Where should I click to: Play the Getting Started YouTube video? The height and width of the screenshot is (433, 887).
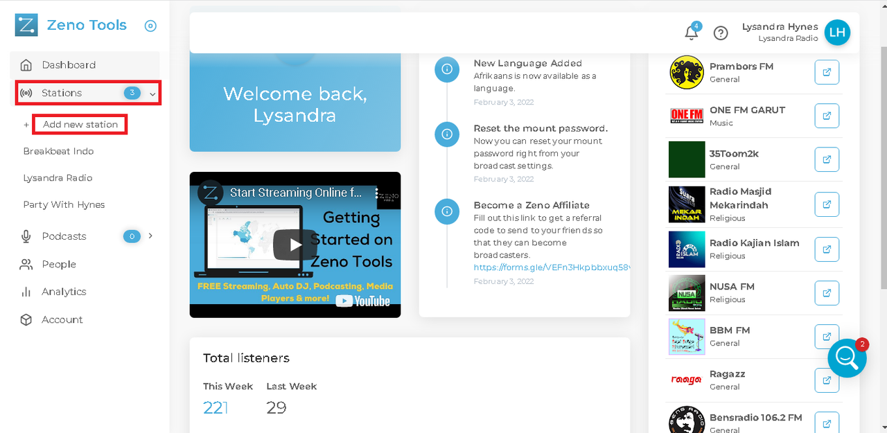click(x=295, y=245)
